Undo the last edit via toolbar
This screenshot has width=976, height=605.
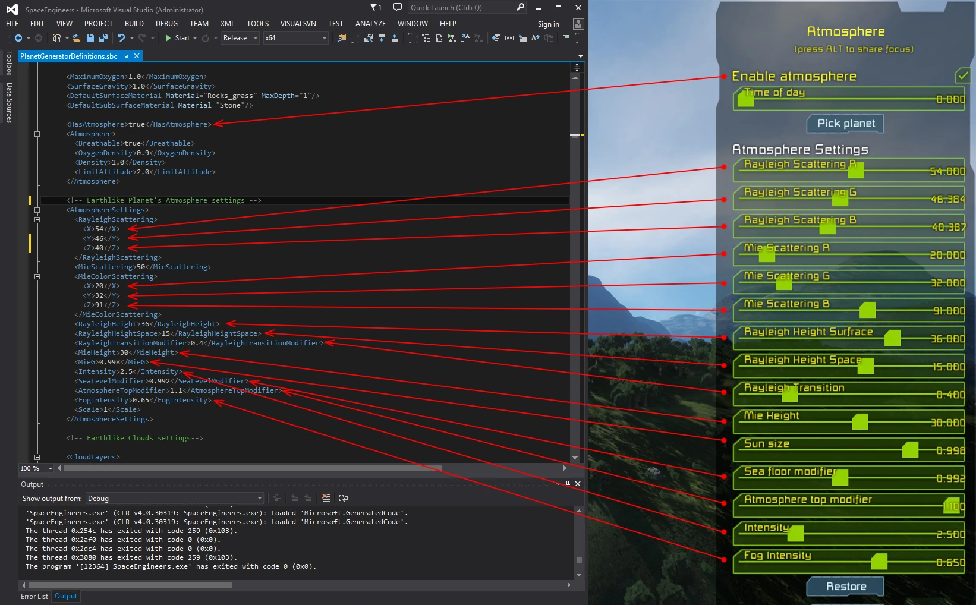tap(121, 38)
